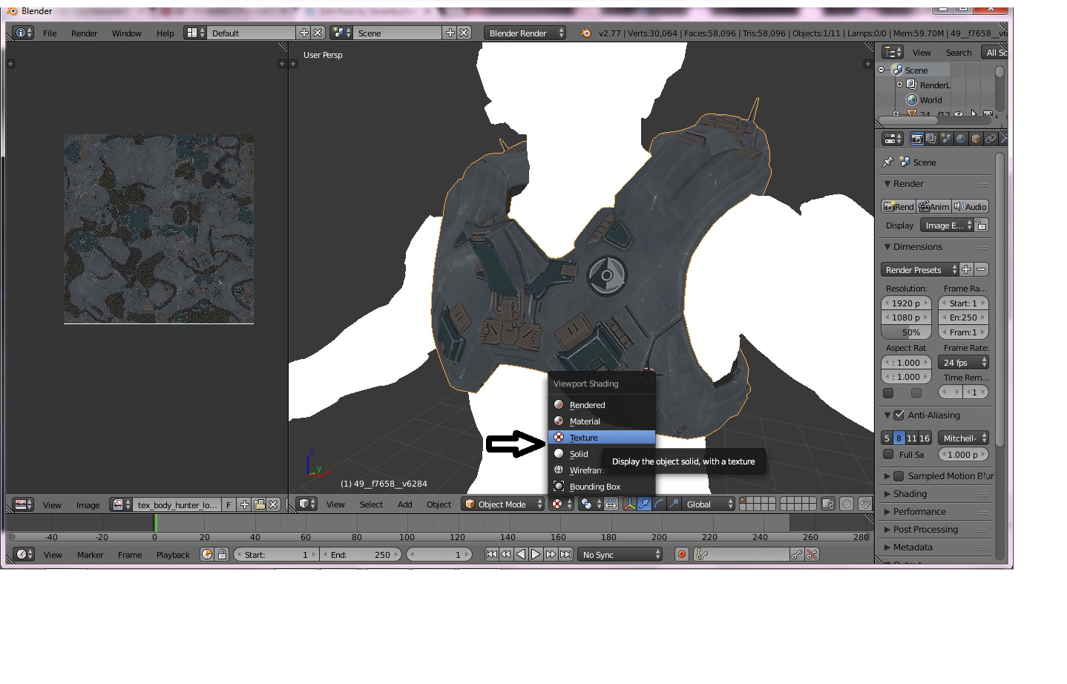Play the animation forward
Image resolution: width=1067 pixels, height=684 pixels.
(536, 554)
